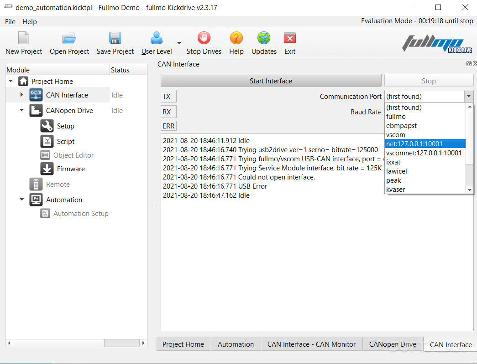Click the Stop button
Screen dimensions: 477x364
click(x=429, y=81)
